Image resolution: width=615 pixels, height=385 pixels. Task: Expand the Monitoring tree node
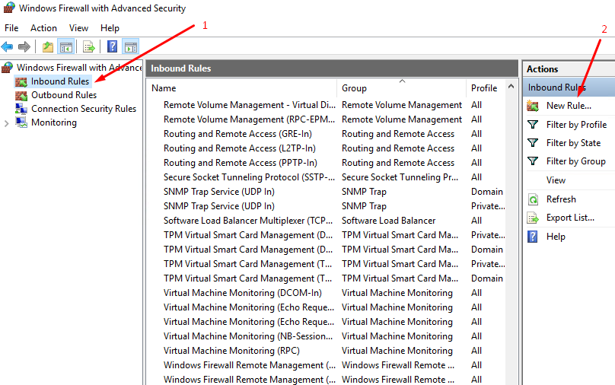point(6,123)
